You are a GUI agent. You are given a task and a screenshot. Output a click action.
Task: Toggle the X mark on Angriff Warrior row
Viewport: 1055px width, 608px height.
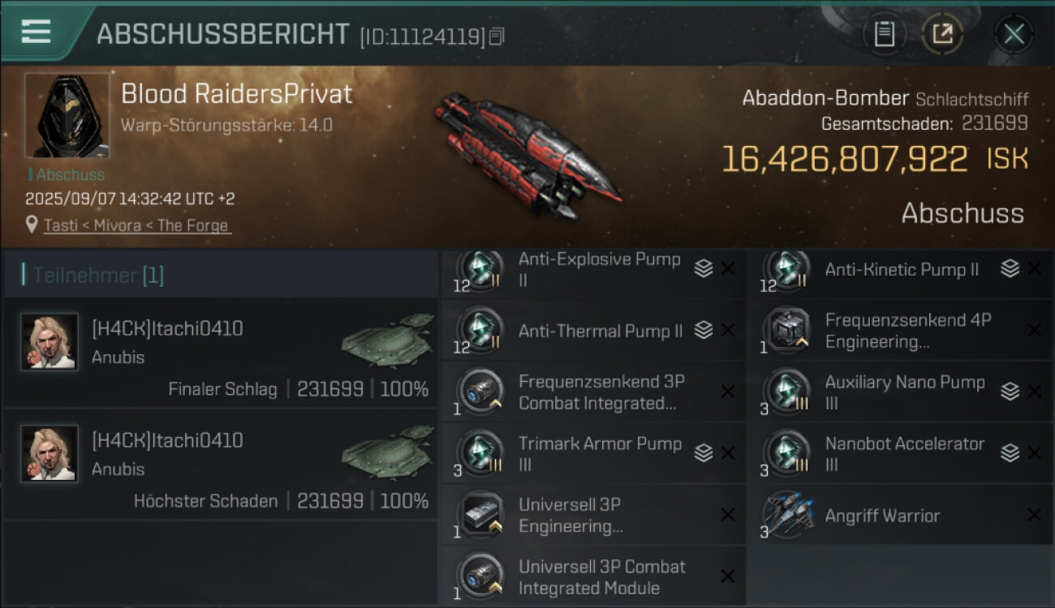coord(1034,515)
